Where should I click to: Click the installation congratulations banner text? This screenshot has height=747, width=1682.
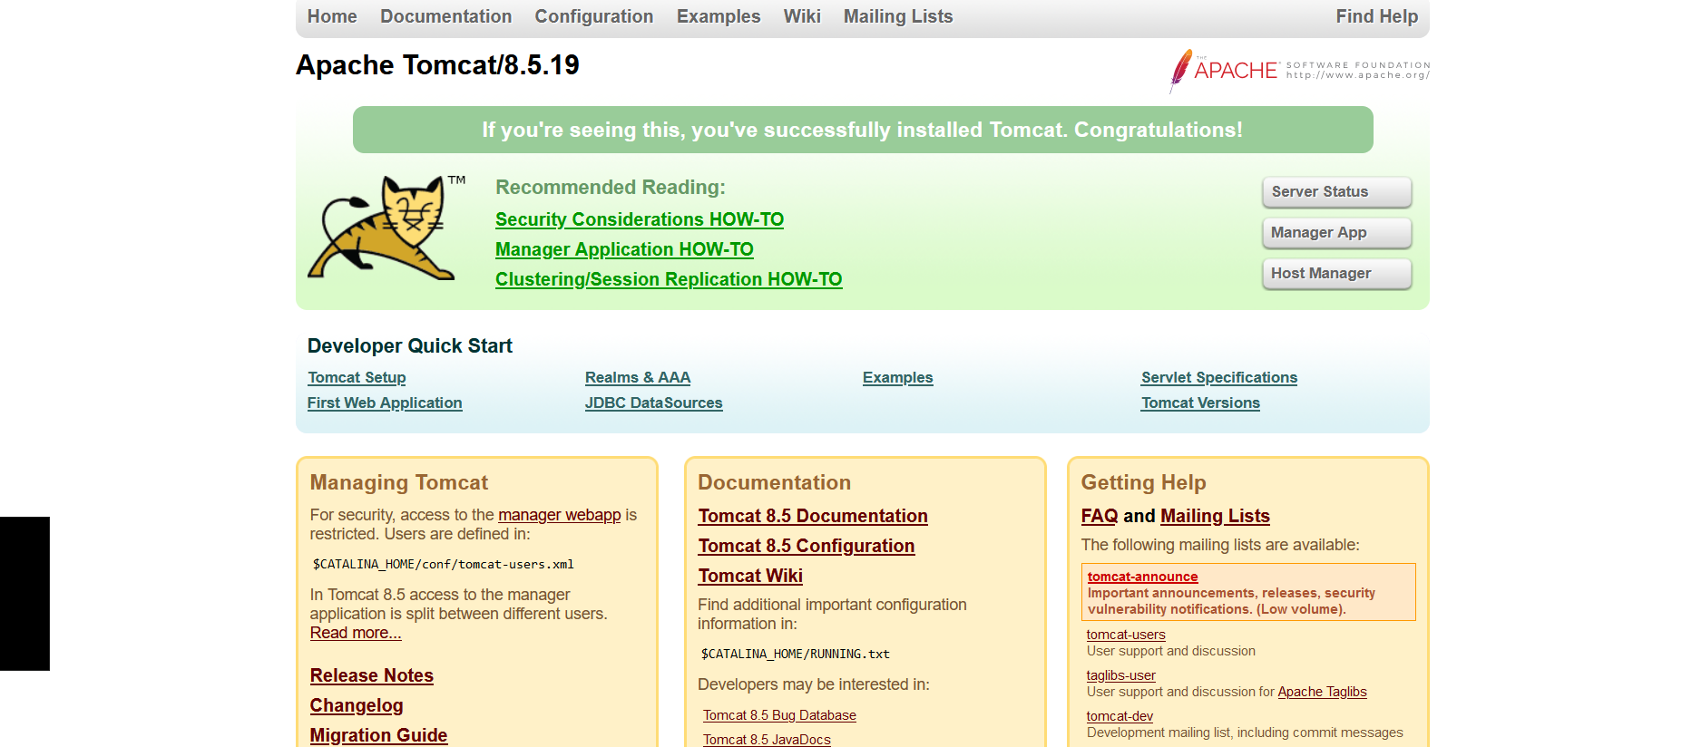(x=863, y=130)
